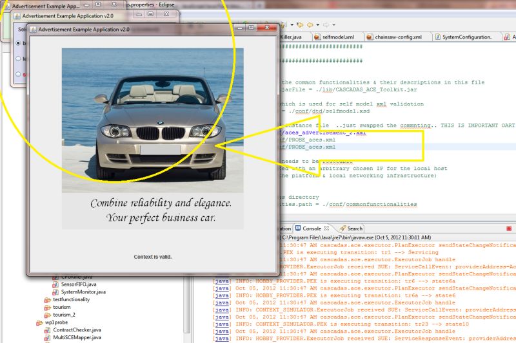
Task: Click the SensorFIFO.java file icon
Action: tap(55, 284)
